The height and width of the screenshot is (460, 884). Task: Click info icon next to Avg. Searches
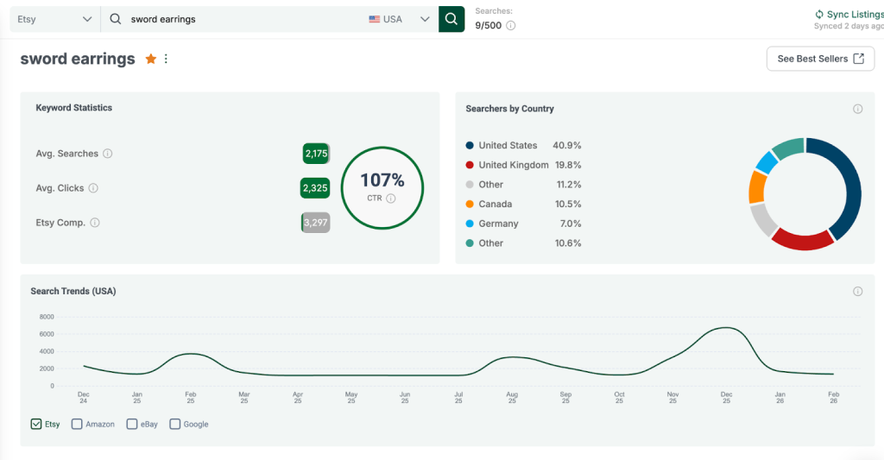[x=108, y=154]
